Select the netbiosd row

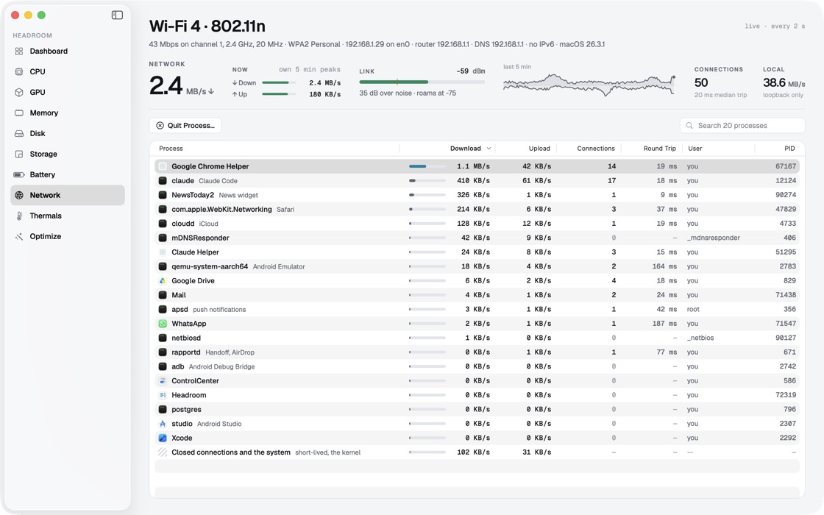477,338
